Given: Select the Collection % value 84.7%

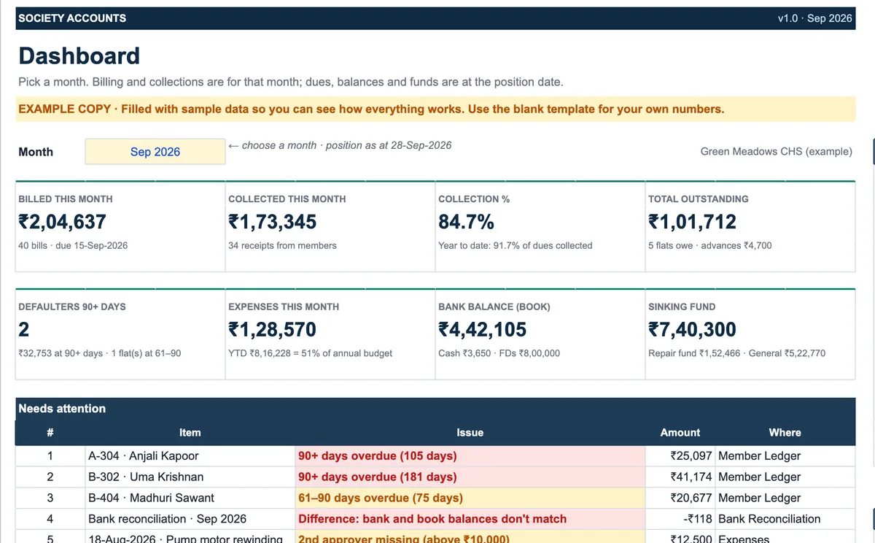Looking at the screenshot, I should tap(466, 221).
